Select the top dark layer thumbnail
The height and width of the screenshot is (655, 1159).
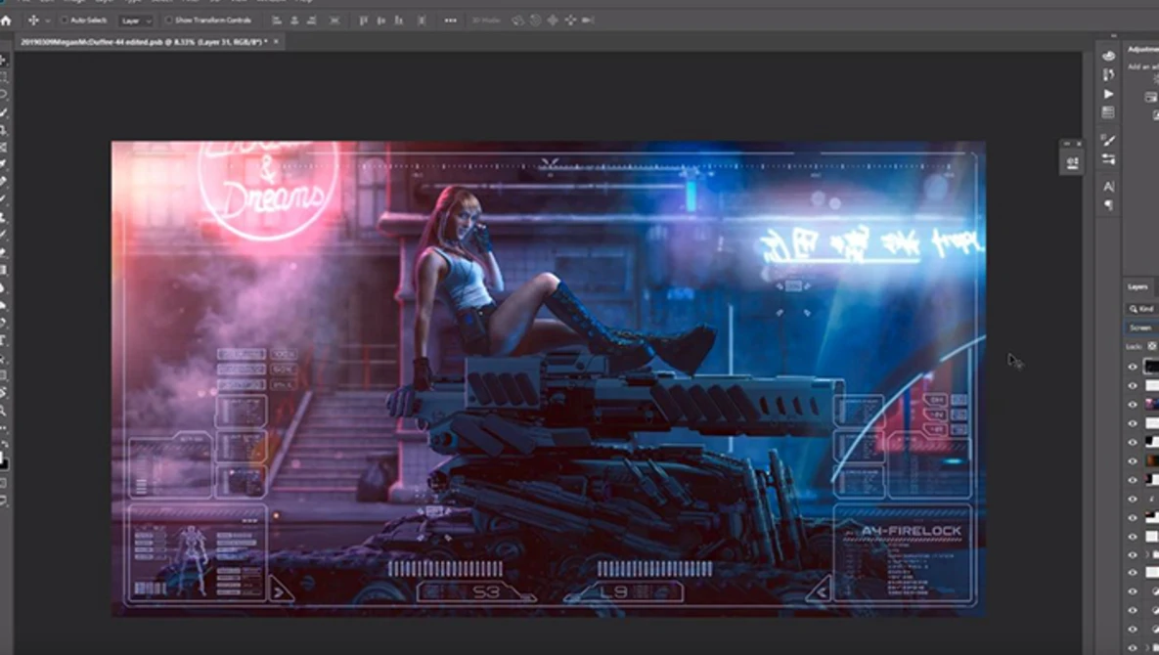click(x=1151, y=367)
